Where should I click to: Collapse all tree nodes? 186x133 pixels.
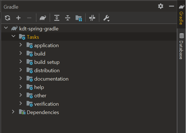(x=67, y=18)
